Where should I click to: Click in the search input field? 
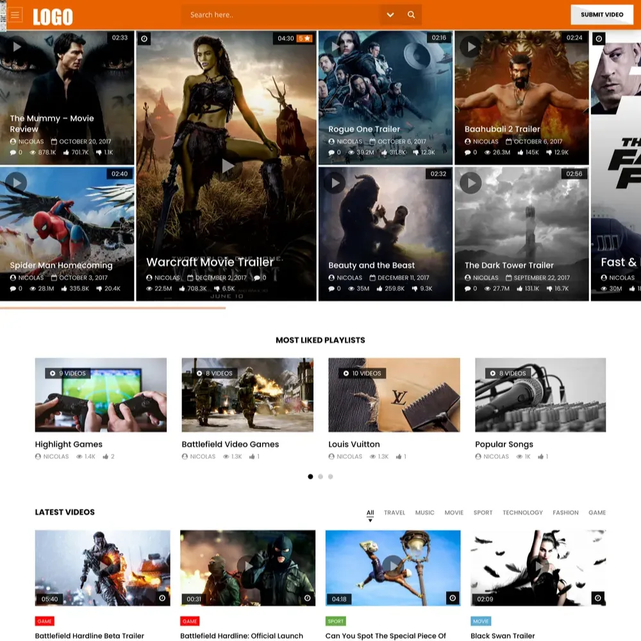pyautogui.click(x=282, y=15)
